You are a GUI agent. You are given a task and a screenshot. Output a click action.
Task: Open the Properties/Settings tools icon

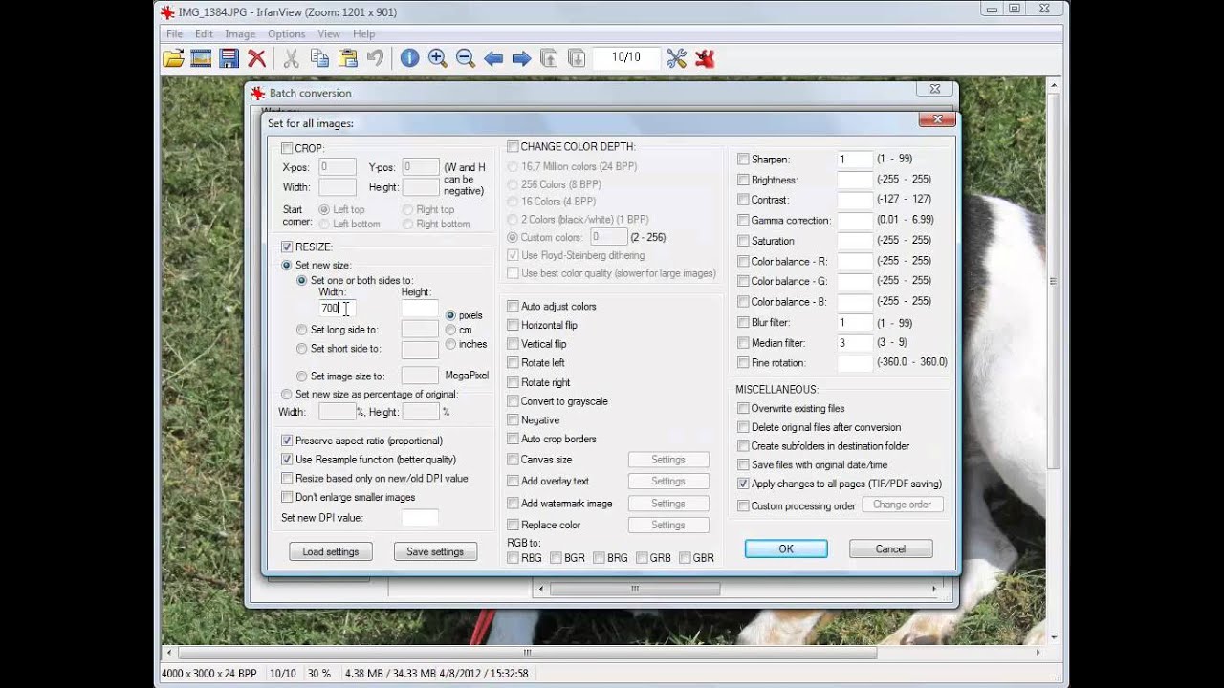click(x=676, y=58)
